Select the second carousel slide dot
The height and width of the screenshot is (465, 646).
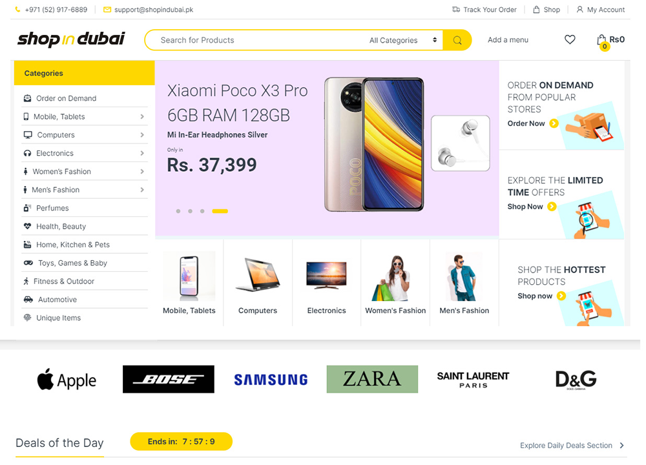coord(190,211)
